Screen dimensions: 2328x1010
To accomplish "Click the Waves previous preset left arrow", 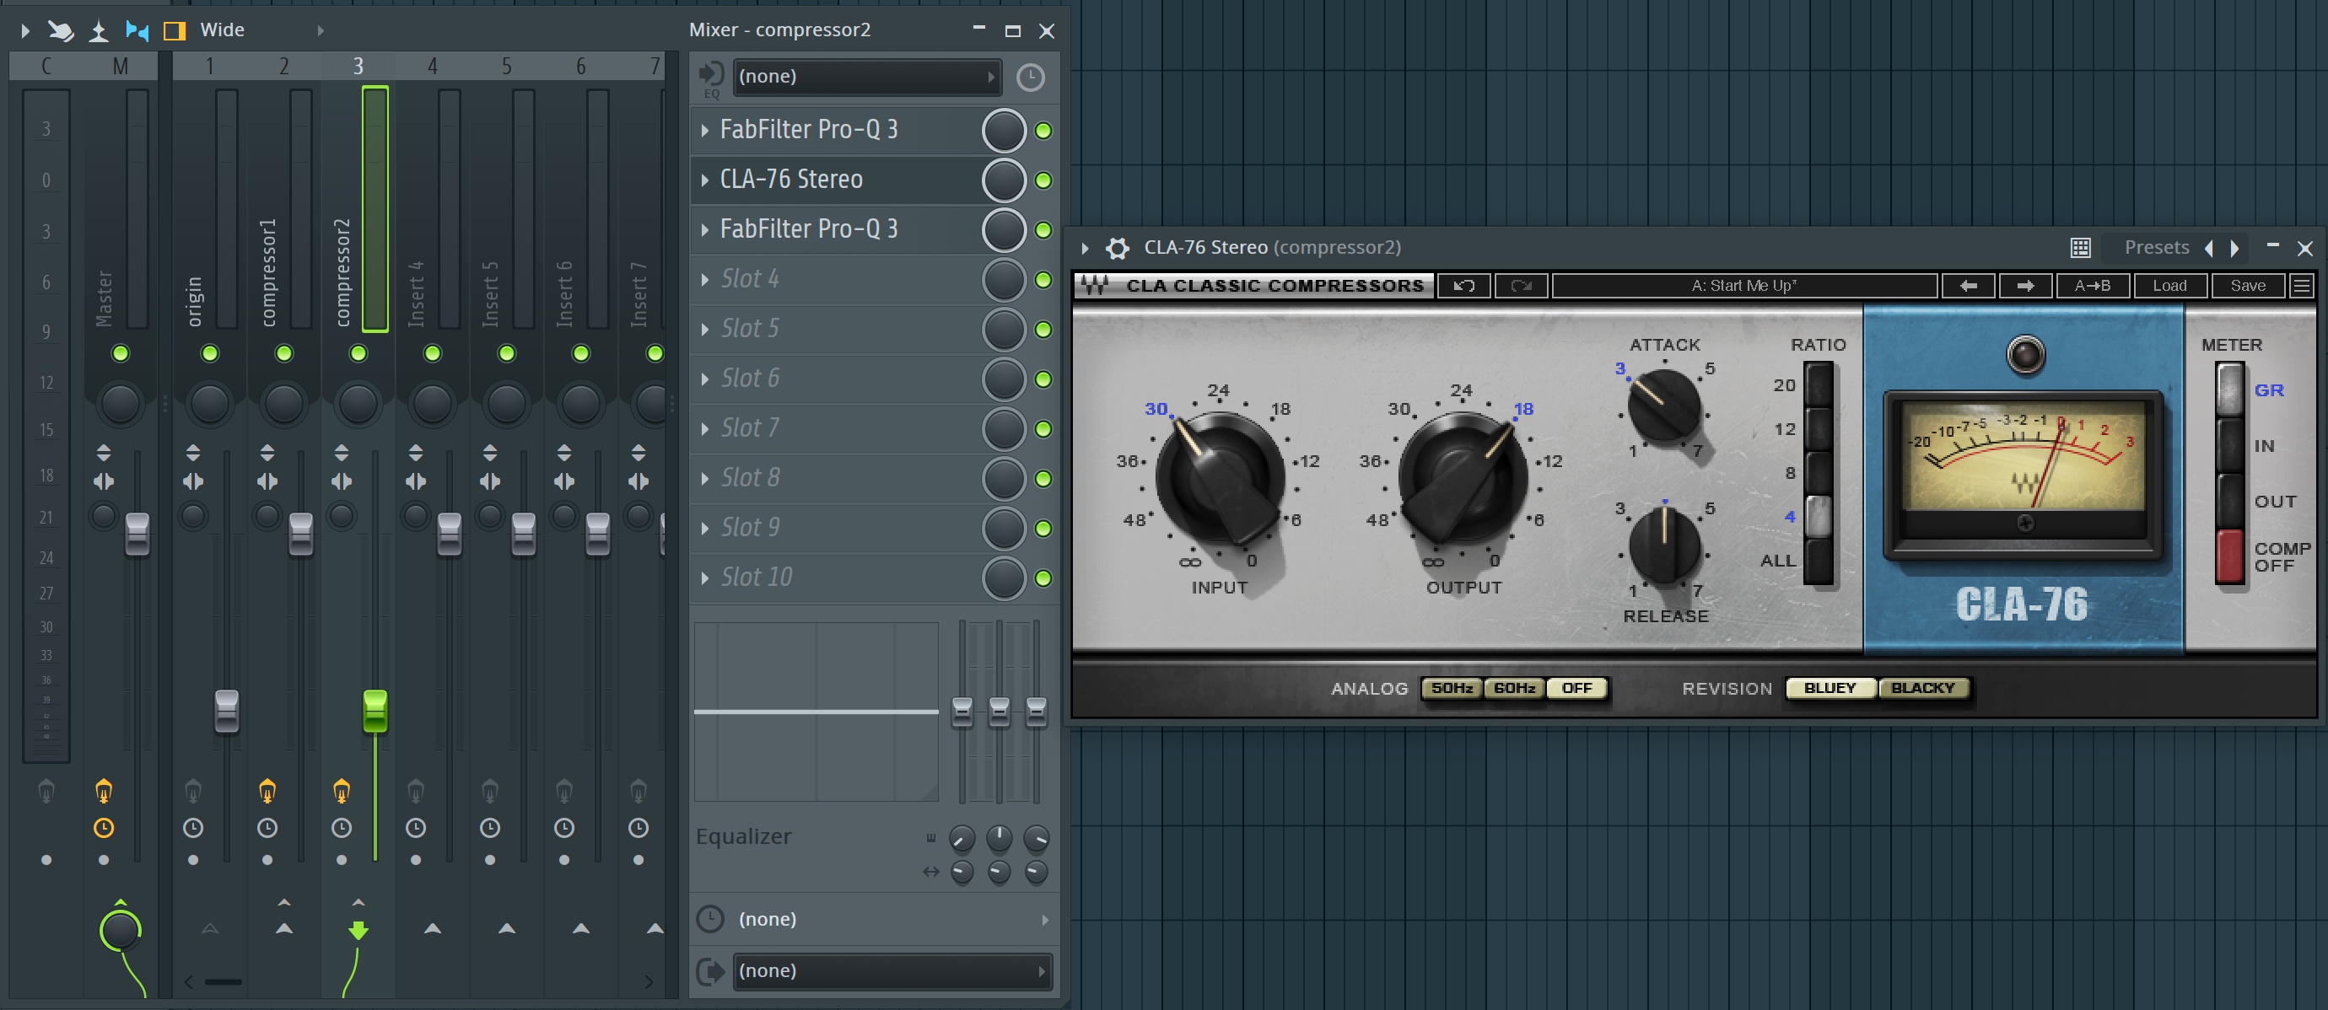I will coord(1969,287).
